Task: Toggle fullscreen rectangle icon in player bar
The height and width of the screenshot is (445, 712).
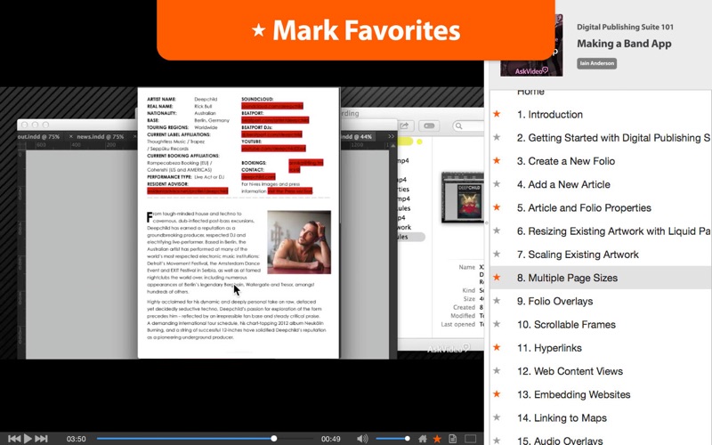Action: [x=471, y=439]
